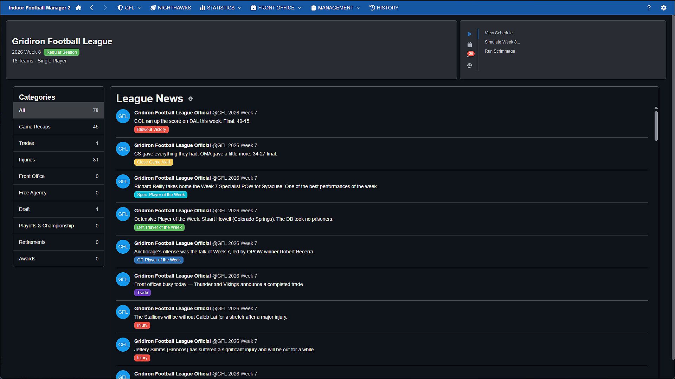
Task: Click the COL ran up the score text
Action: (x=192, y=121)
